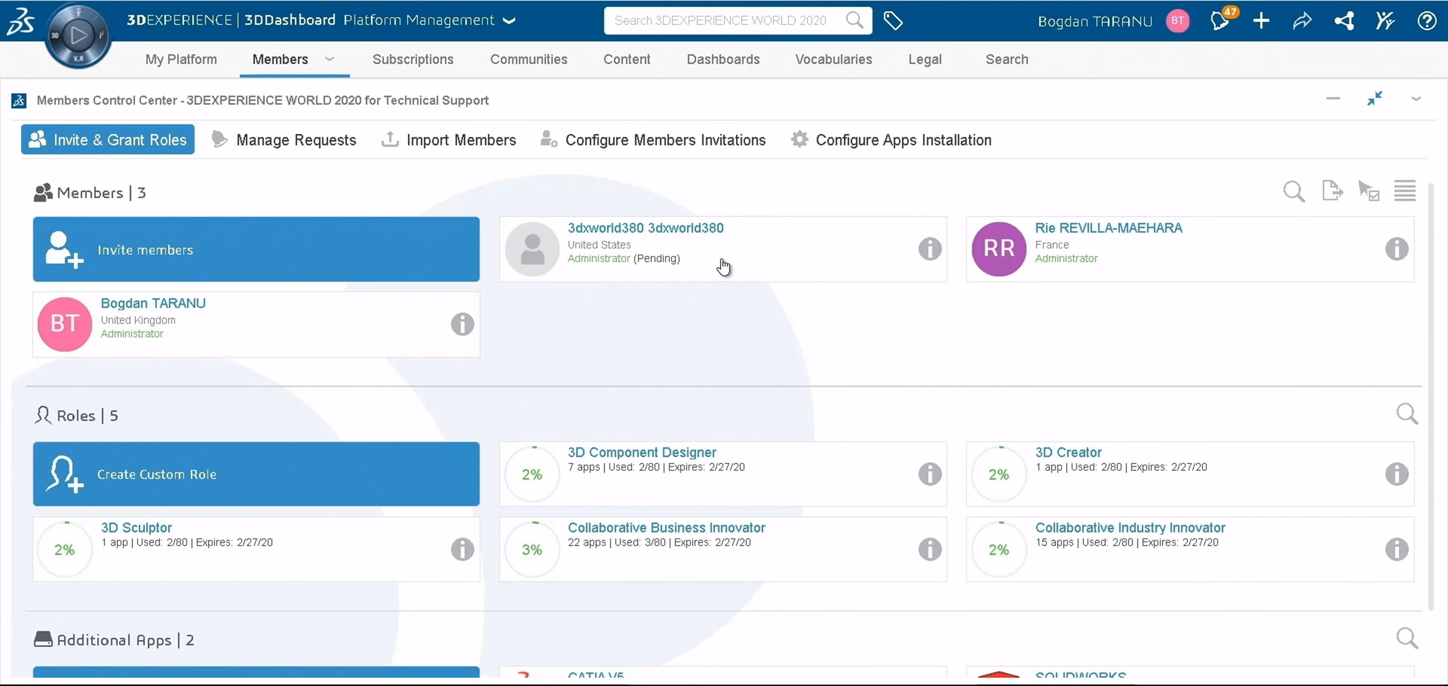
Task: Select Invite & Grant Roles
Action: [108, 139]
